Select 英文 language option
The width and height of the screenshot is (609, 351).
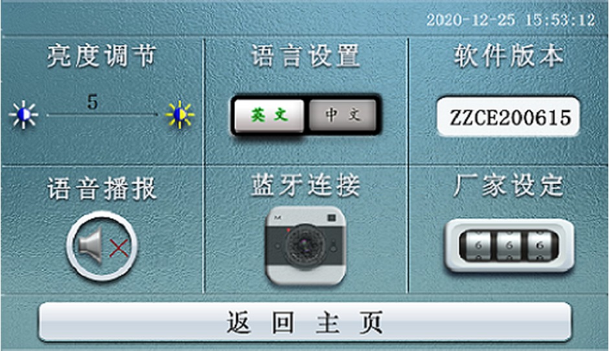click(x=269, y=115)
